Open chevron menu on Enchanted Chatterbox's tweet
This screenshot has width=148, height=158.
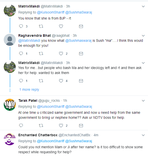click(143, 135)
